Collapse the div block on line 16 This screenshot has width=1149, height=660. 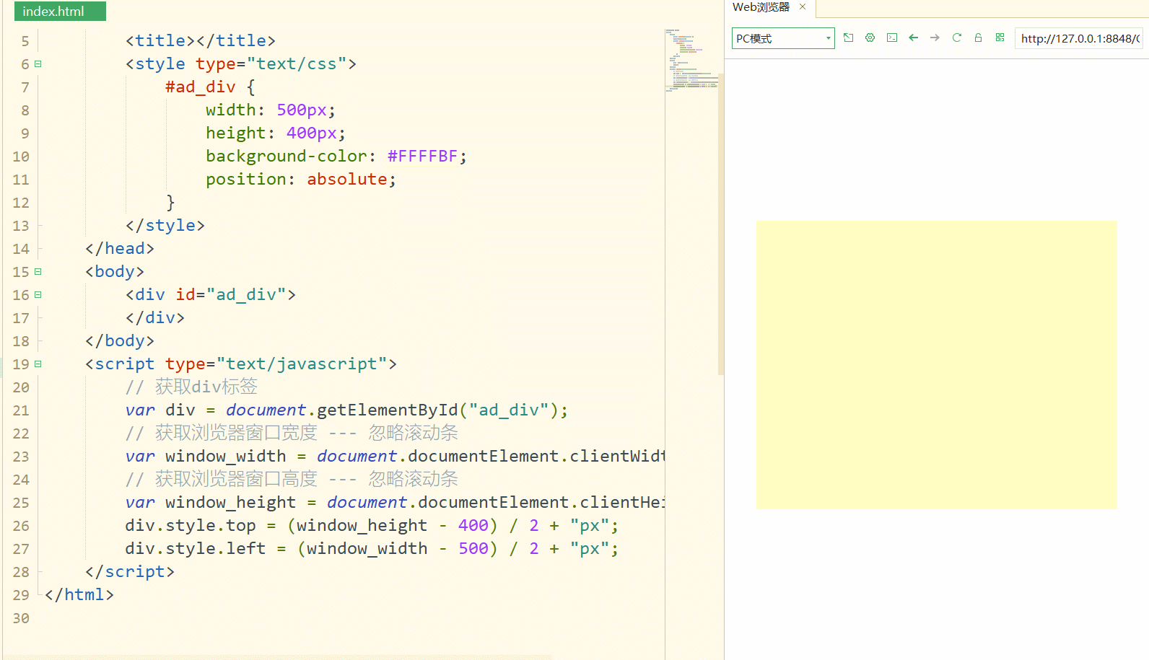coord(38,294)
